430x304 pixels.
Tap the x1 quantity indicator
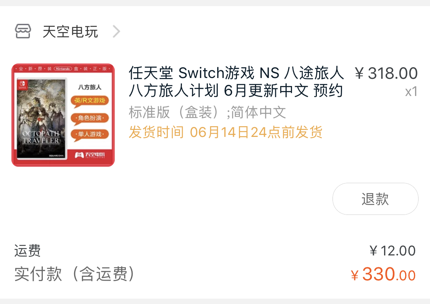pyautogui.click(x=411, y=92)
